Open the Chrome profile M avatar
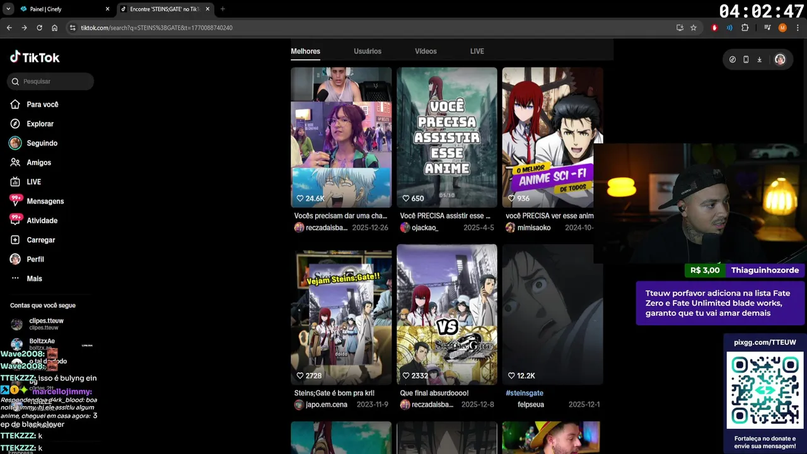The image size is (807, 454). (782, 28)
